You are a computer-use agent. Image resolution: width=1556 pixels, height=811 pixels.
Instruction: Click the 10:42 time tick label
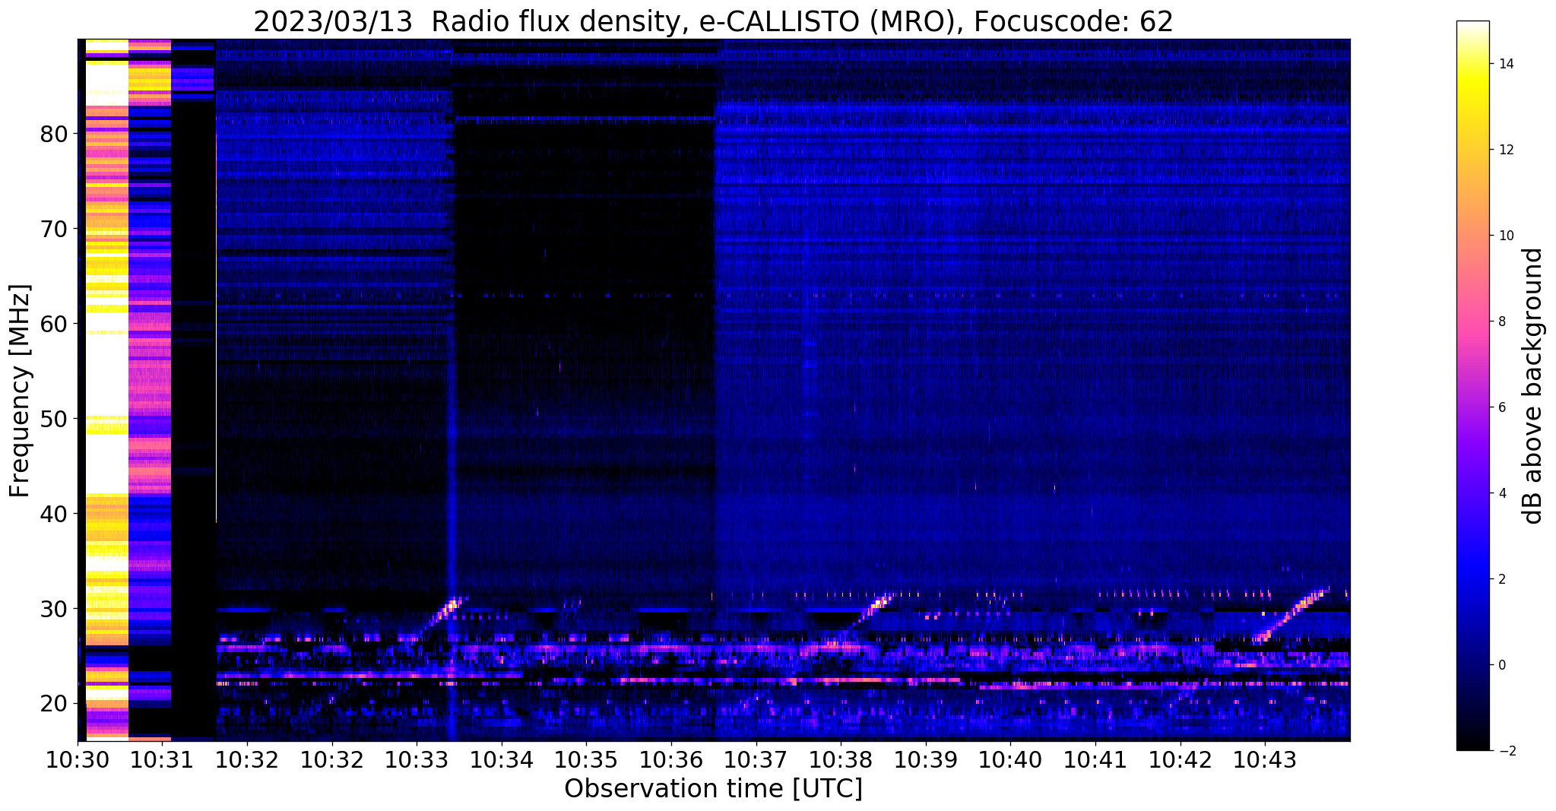tap(1180, 760)
